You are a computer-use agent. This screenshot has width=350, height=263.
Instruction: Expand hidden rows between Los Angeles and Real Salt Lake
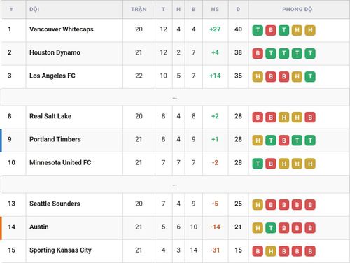tap(175, 97)
